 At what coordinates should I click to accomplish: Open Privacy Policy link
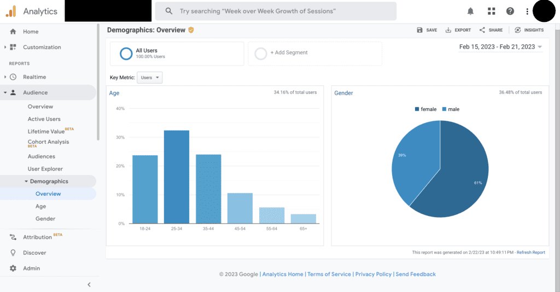click(374, 274)
